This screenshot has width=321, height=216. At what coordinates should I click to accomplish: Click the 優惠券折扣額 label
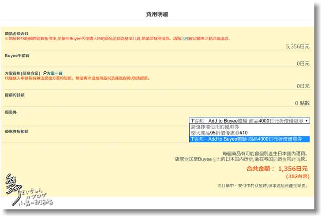click(x=17, y=131)
